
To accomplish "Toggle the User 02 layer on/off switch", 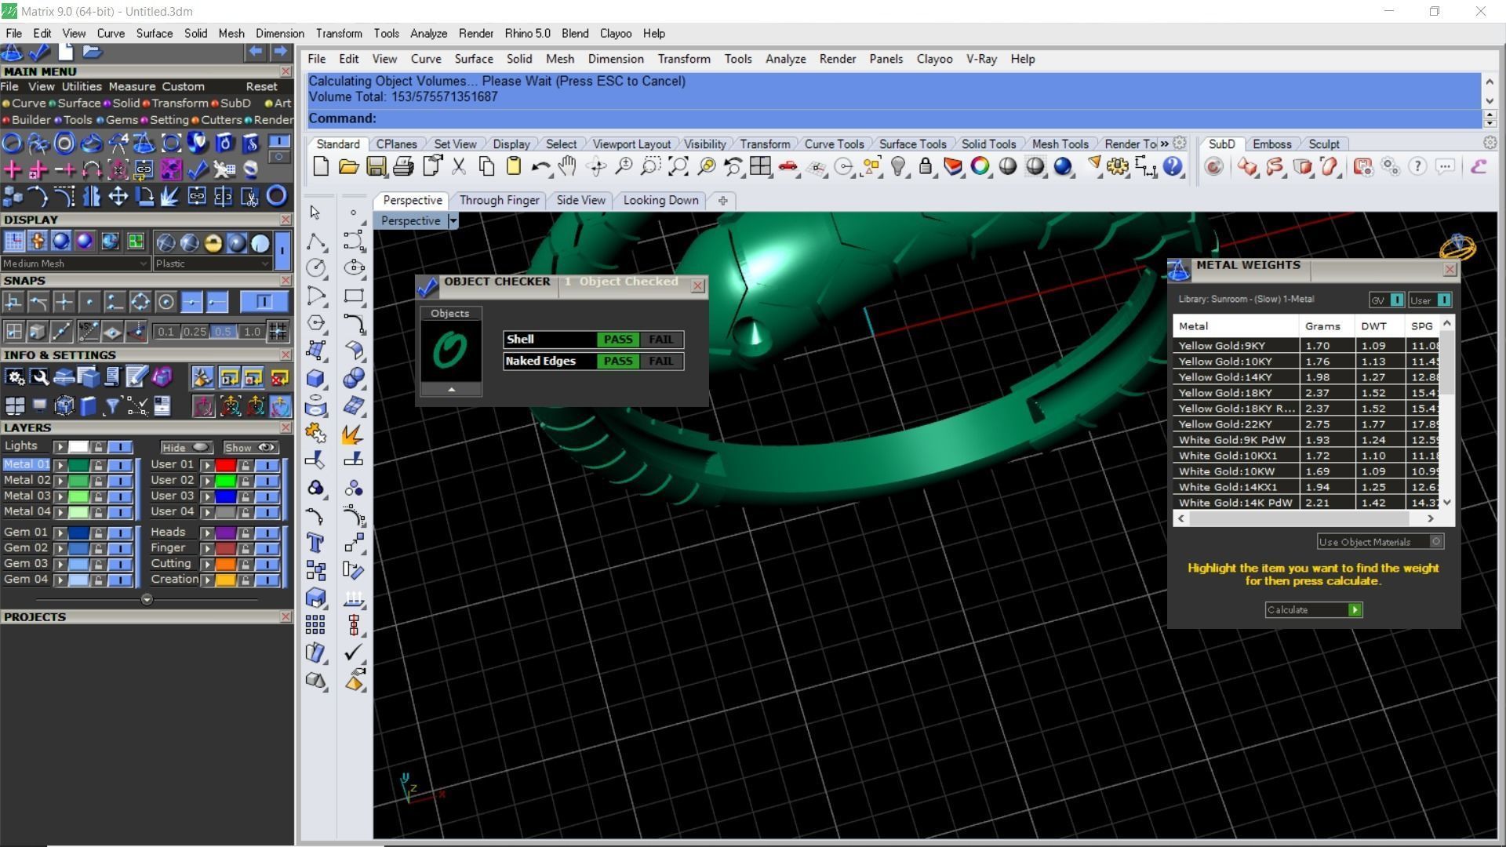I will pos(267,481).
